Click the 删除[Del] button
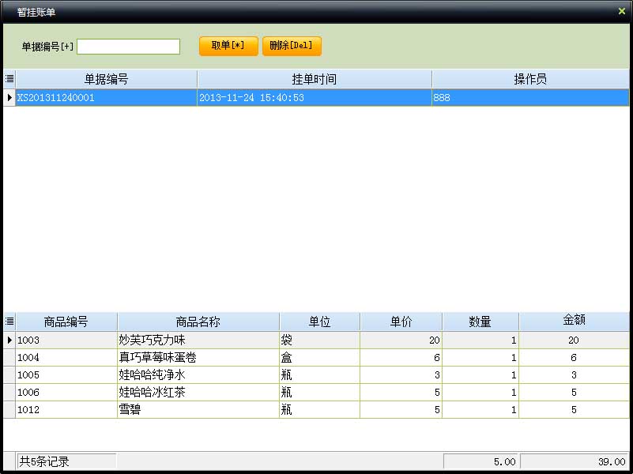The height and width of the screenshot is (474, 633). (292, 46)
